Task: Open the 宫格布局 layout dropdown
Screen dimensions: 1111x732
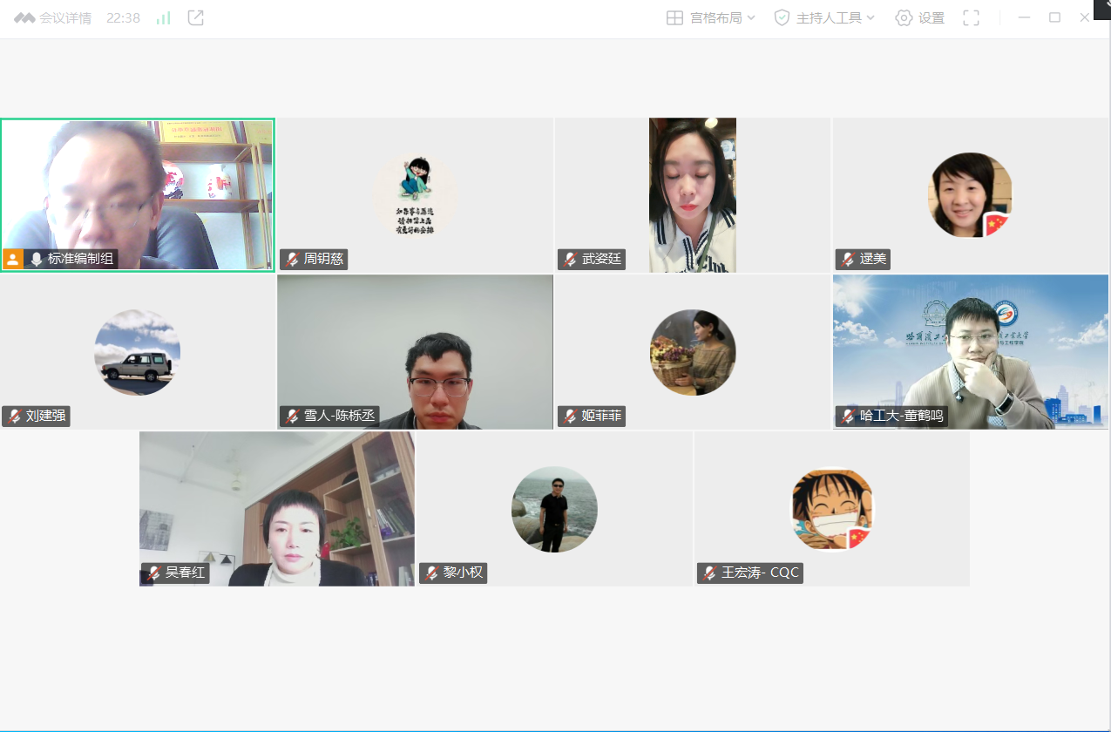Action: pyautogui.click(x=711, y=18)
